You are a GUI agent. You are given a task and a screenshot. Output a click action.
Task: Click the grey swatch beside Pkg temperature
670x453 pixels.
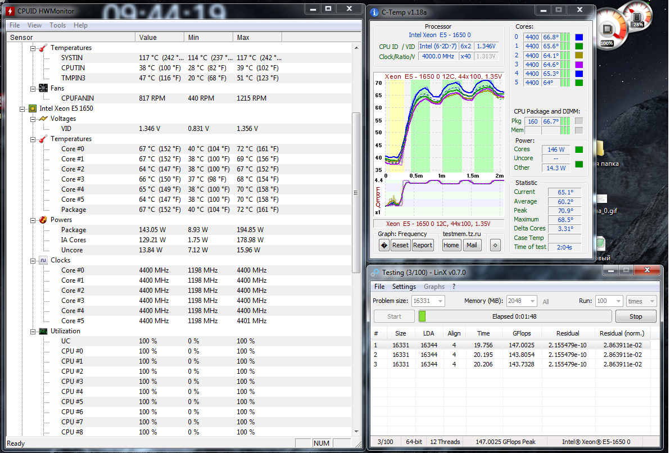tap(579, 121)
